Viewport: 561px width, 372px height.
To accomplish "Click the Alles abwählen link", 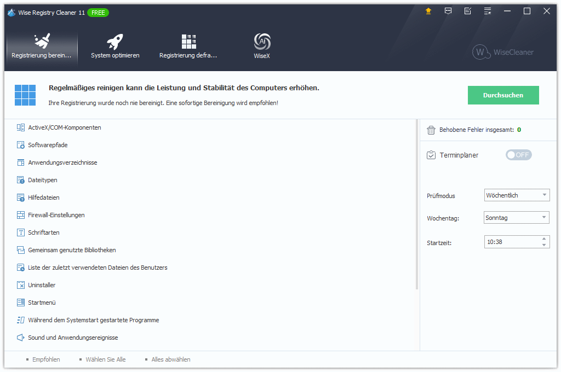I will [170, 359].
